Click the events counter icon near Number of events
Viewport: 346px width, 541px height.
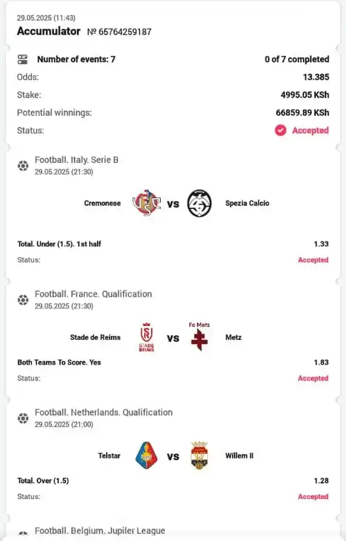22,59
